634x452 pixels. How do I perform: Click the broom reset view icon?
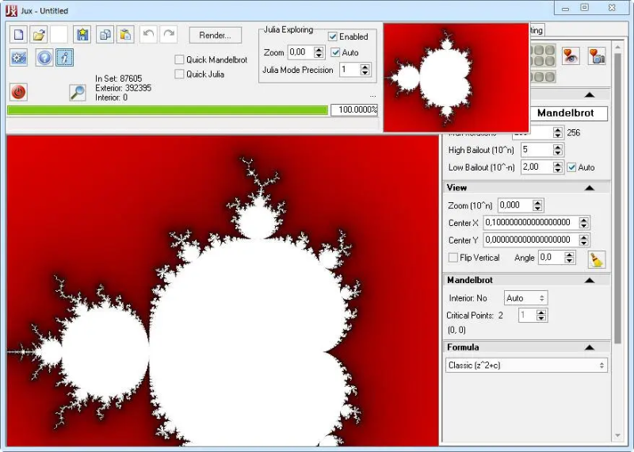(x=597, y=259)
